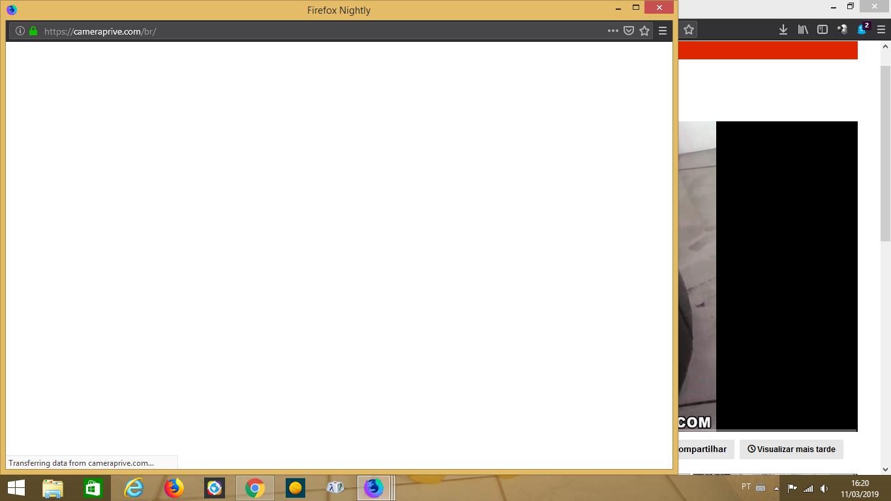Open the main browser hamburger menu
The image size is (891, 501).
click(x=881, y=29)
